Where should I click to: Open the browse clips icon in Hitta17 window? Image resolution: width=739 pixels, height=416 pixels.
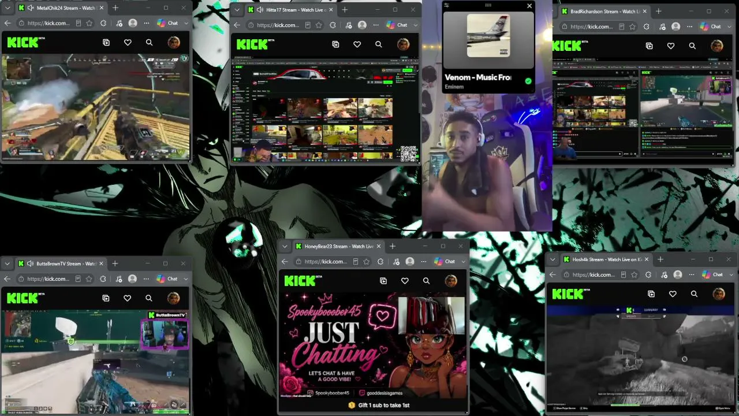(335, 44)
